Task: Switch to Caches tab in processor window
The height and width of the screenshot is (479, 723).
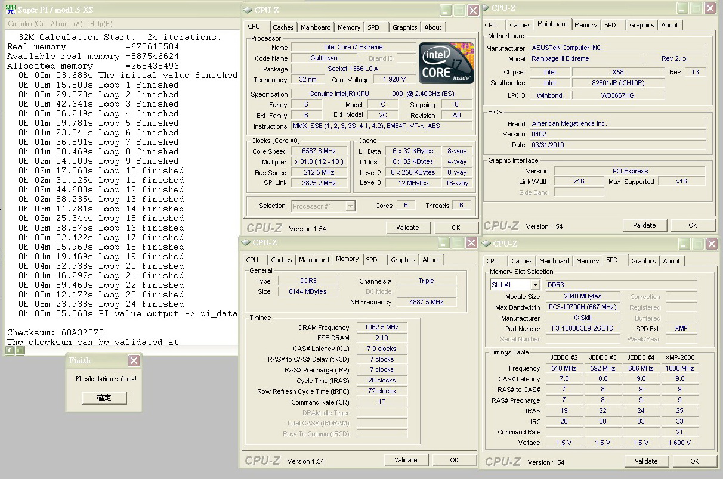Action: click(x=283, y=27)
